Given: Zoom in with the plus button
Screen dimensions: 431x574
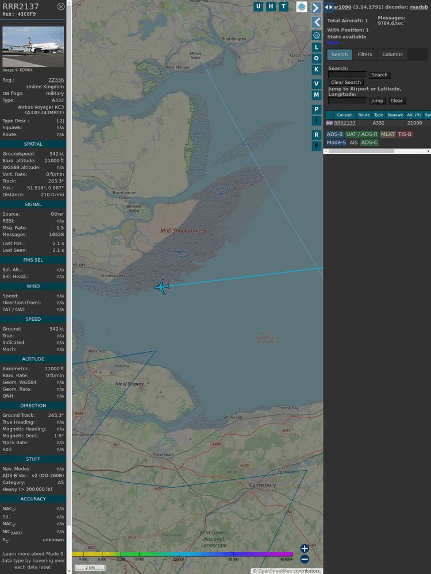Looking at the screenshot, I should tap(305, 548).
